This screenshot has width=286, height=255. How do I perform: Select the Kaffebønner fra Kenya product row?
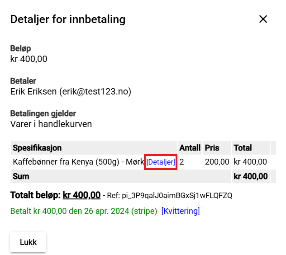pyautogui.click(x=78, y=162)
